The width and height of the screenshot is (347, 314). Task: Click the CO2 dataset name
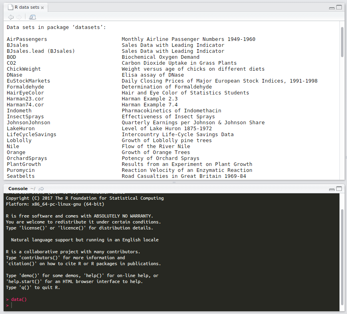point(11,63)
